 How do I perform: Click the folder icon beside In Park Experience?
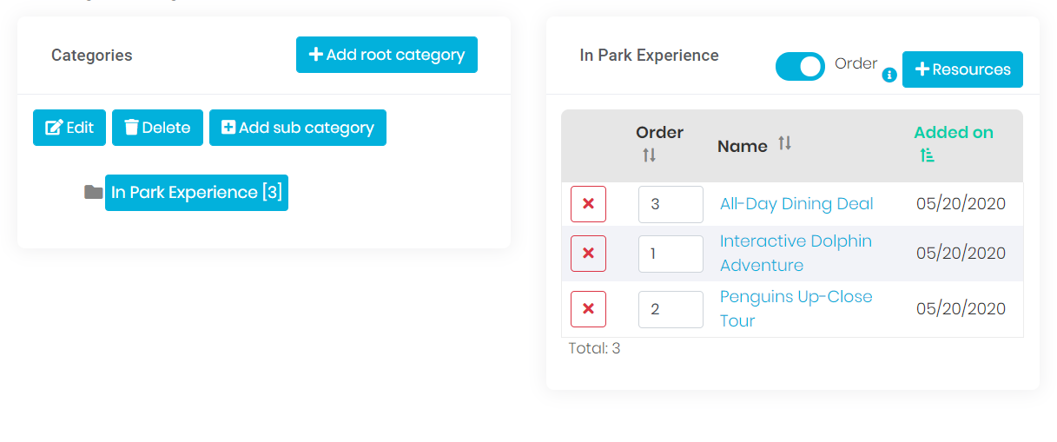pyautogui.click(x=94, y=192)
